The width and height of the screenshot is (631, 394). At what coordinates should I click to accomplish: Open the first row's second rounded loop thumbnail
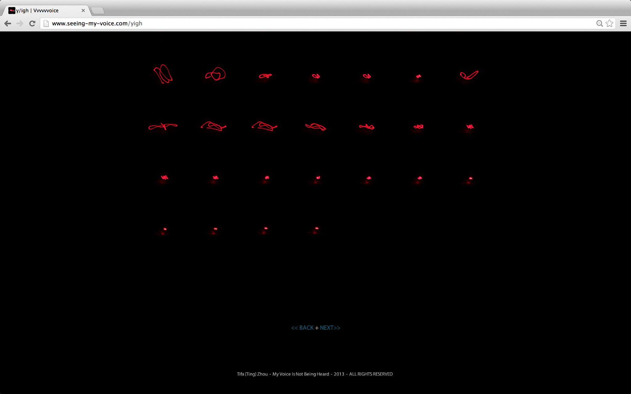[x=215, y=74]
